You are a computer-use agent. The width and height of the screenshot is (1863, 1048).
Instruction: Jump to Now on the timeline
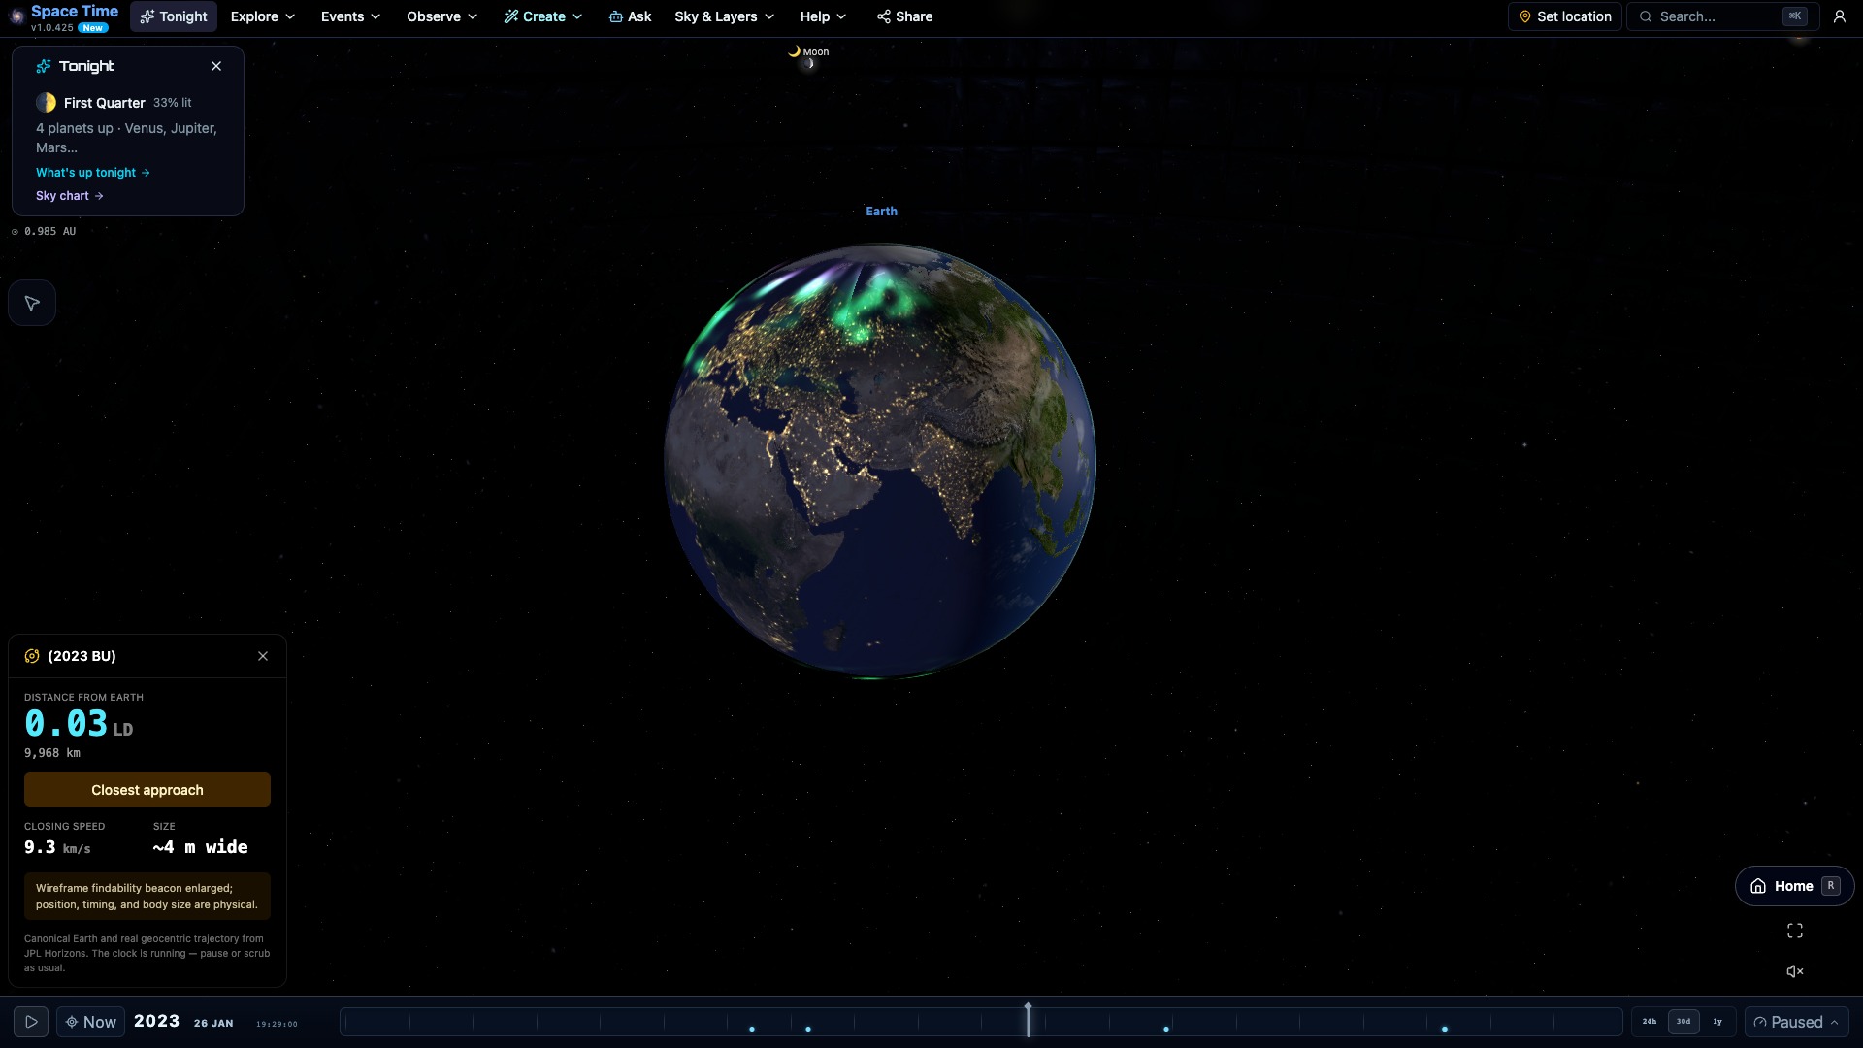point(90,1022)
